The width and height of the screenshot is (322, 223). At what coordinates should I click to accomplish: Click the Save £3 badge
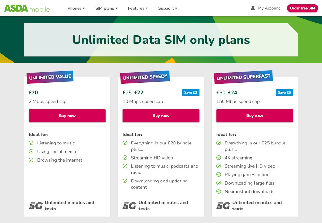click(x=191, y=92)
